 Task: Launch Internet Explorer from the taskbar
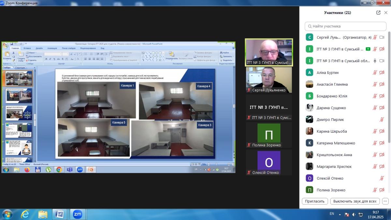click(x=25, y=214)
